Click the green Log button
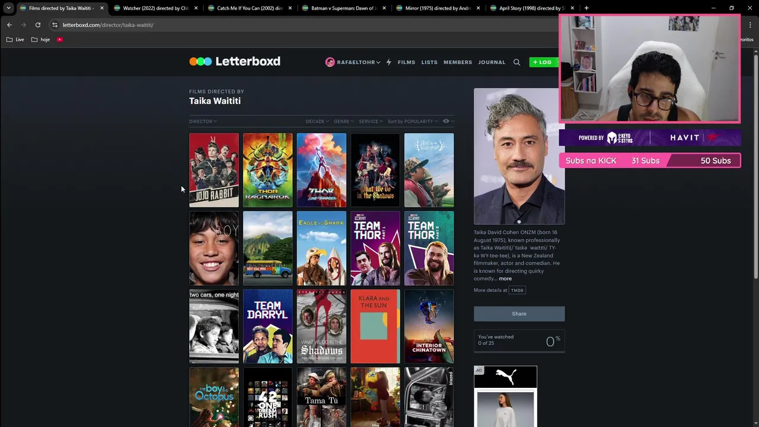 pos(543,62)
